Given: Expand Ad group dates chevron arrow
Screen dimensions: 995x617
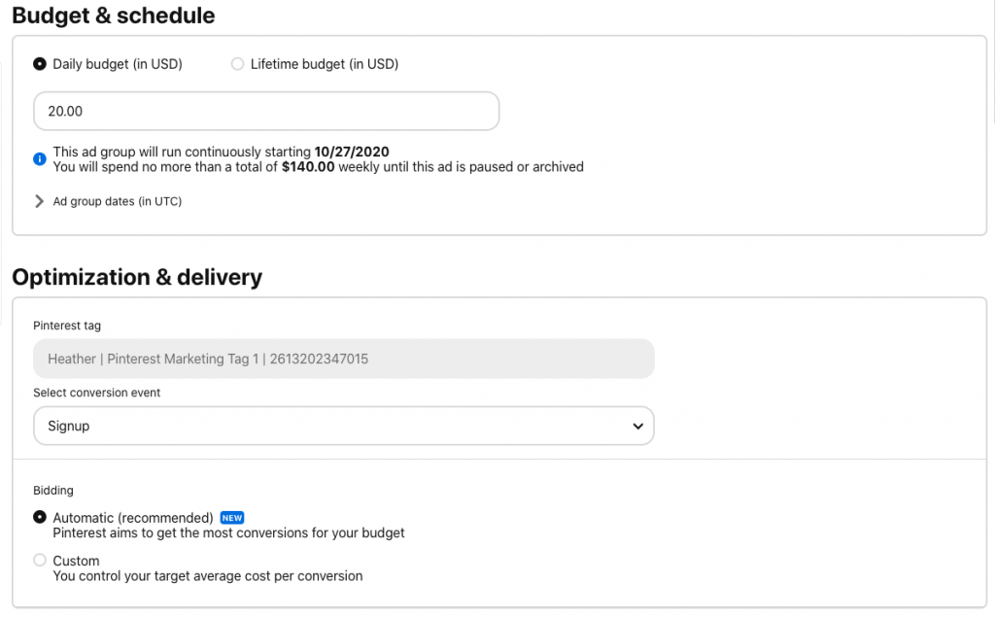Looking at the screenshot, I should 40,201.
